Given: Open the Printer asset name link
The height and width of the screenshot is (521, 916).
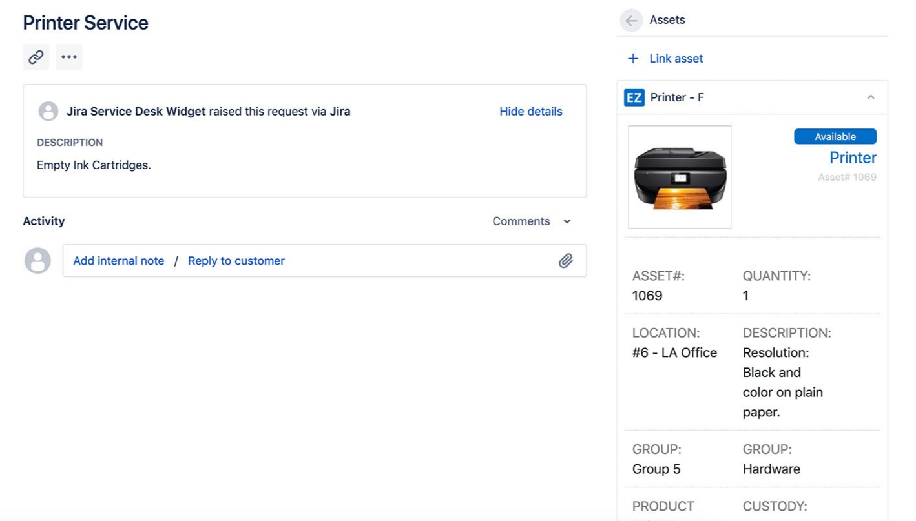Looking at the screenshot, I should point(853,158).
